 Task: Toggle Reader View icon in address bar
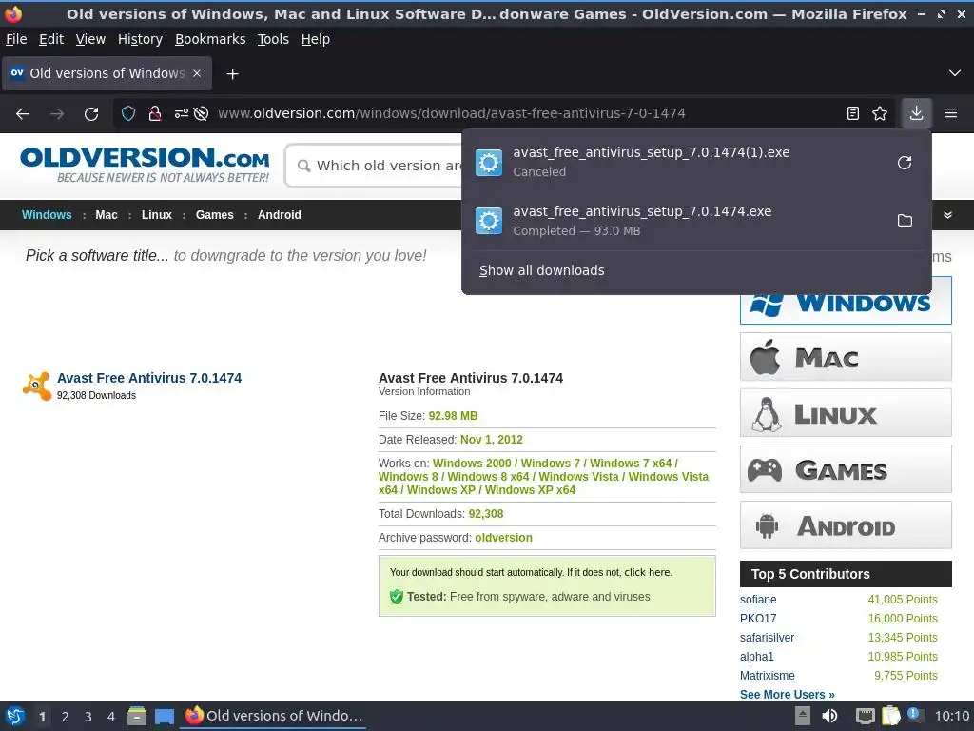pos(853,113)
